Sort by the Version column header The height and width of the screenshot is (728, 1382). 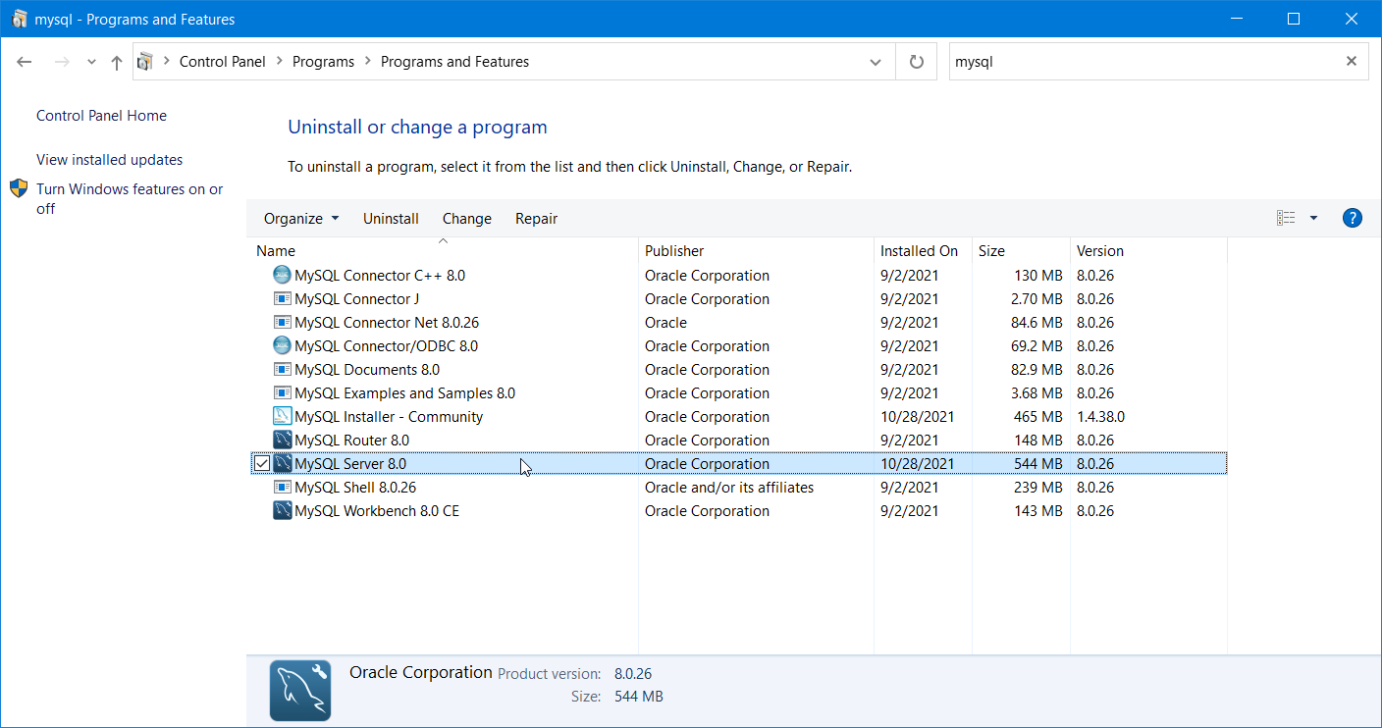(x=1148, y=251)
